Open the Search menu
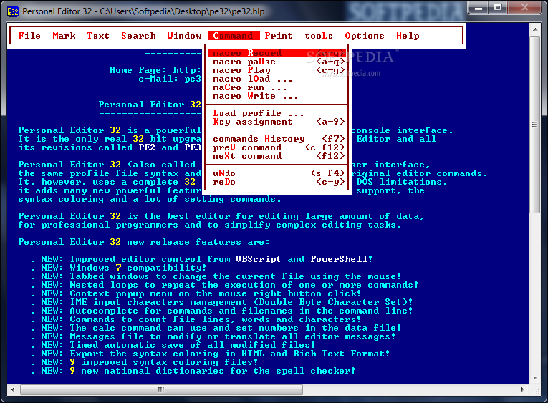 [138, 36]
